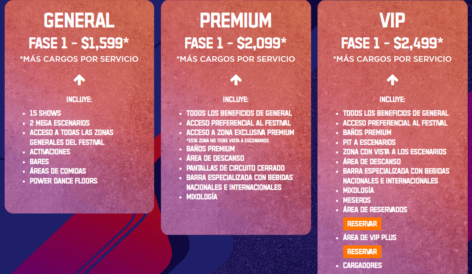This screenshot has height=274, width=472.
Task: Click the Cargadores list item
Action: (x=363, y=265)
